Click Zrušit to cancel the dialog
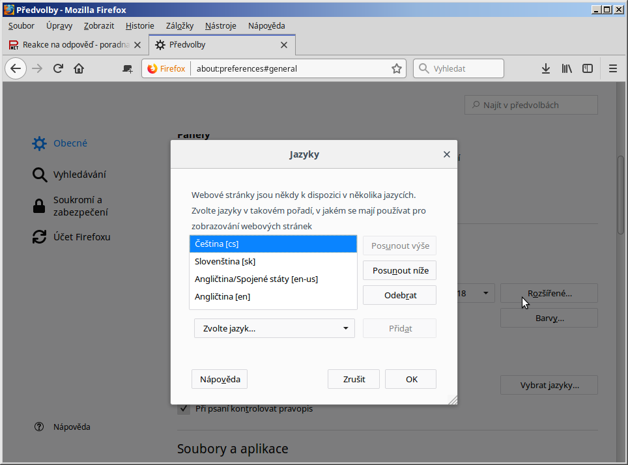Screen dimensions: 628x465 click(x=354, y=379)
